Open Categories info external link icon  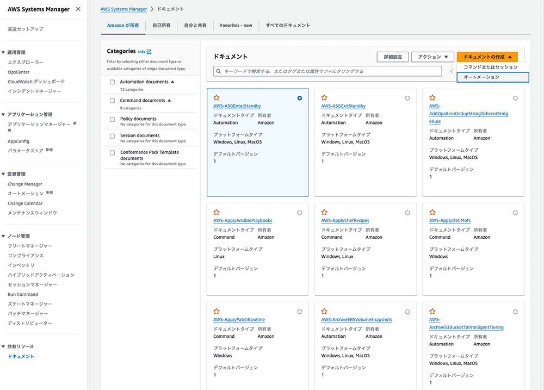[149, 52]
